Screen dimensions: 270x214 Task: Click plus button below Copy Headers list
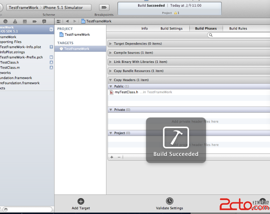[x=112, y=157]
